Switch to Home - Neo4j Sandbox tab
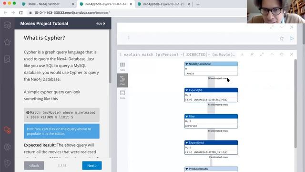 [43, 4]
